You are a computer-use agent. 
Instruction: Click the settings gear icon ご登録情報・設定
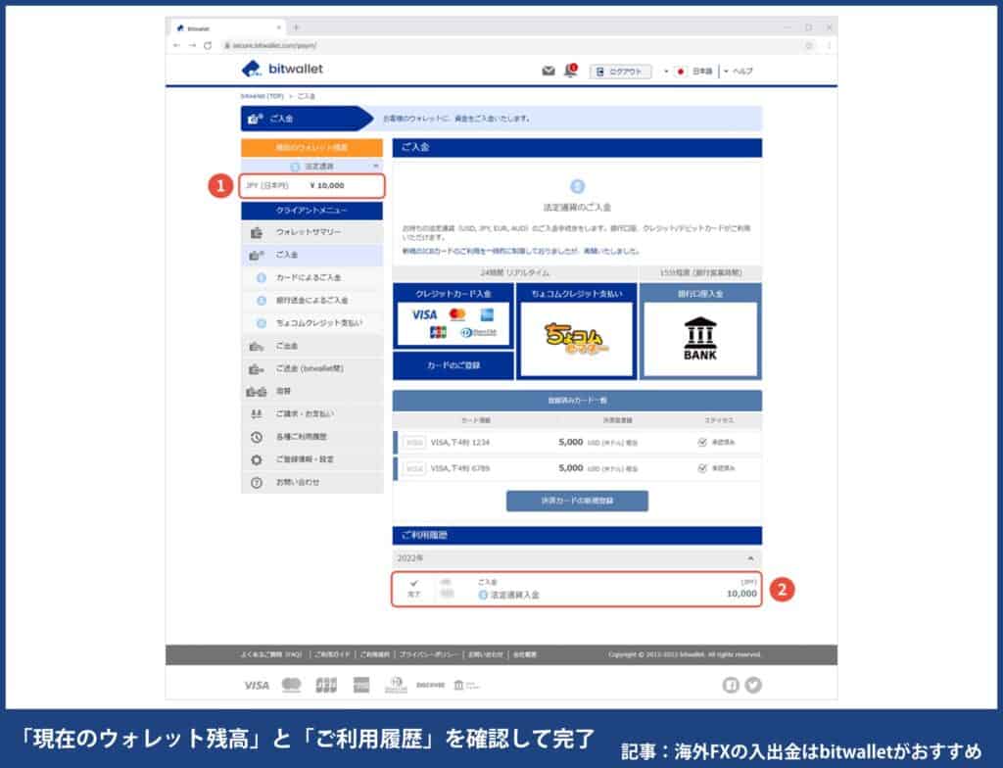click(257, 460)
